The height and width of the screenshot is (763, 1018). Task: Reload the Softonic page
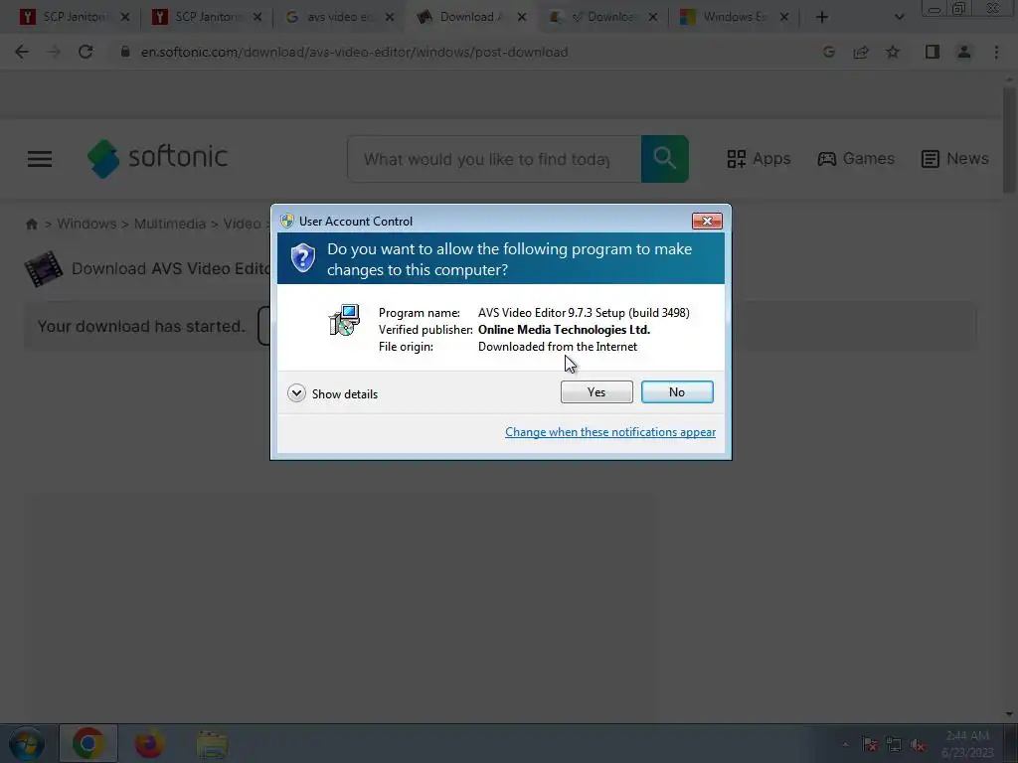(x=85, y=52)
